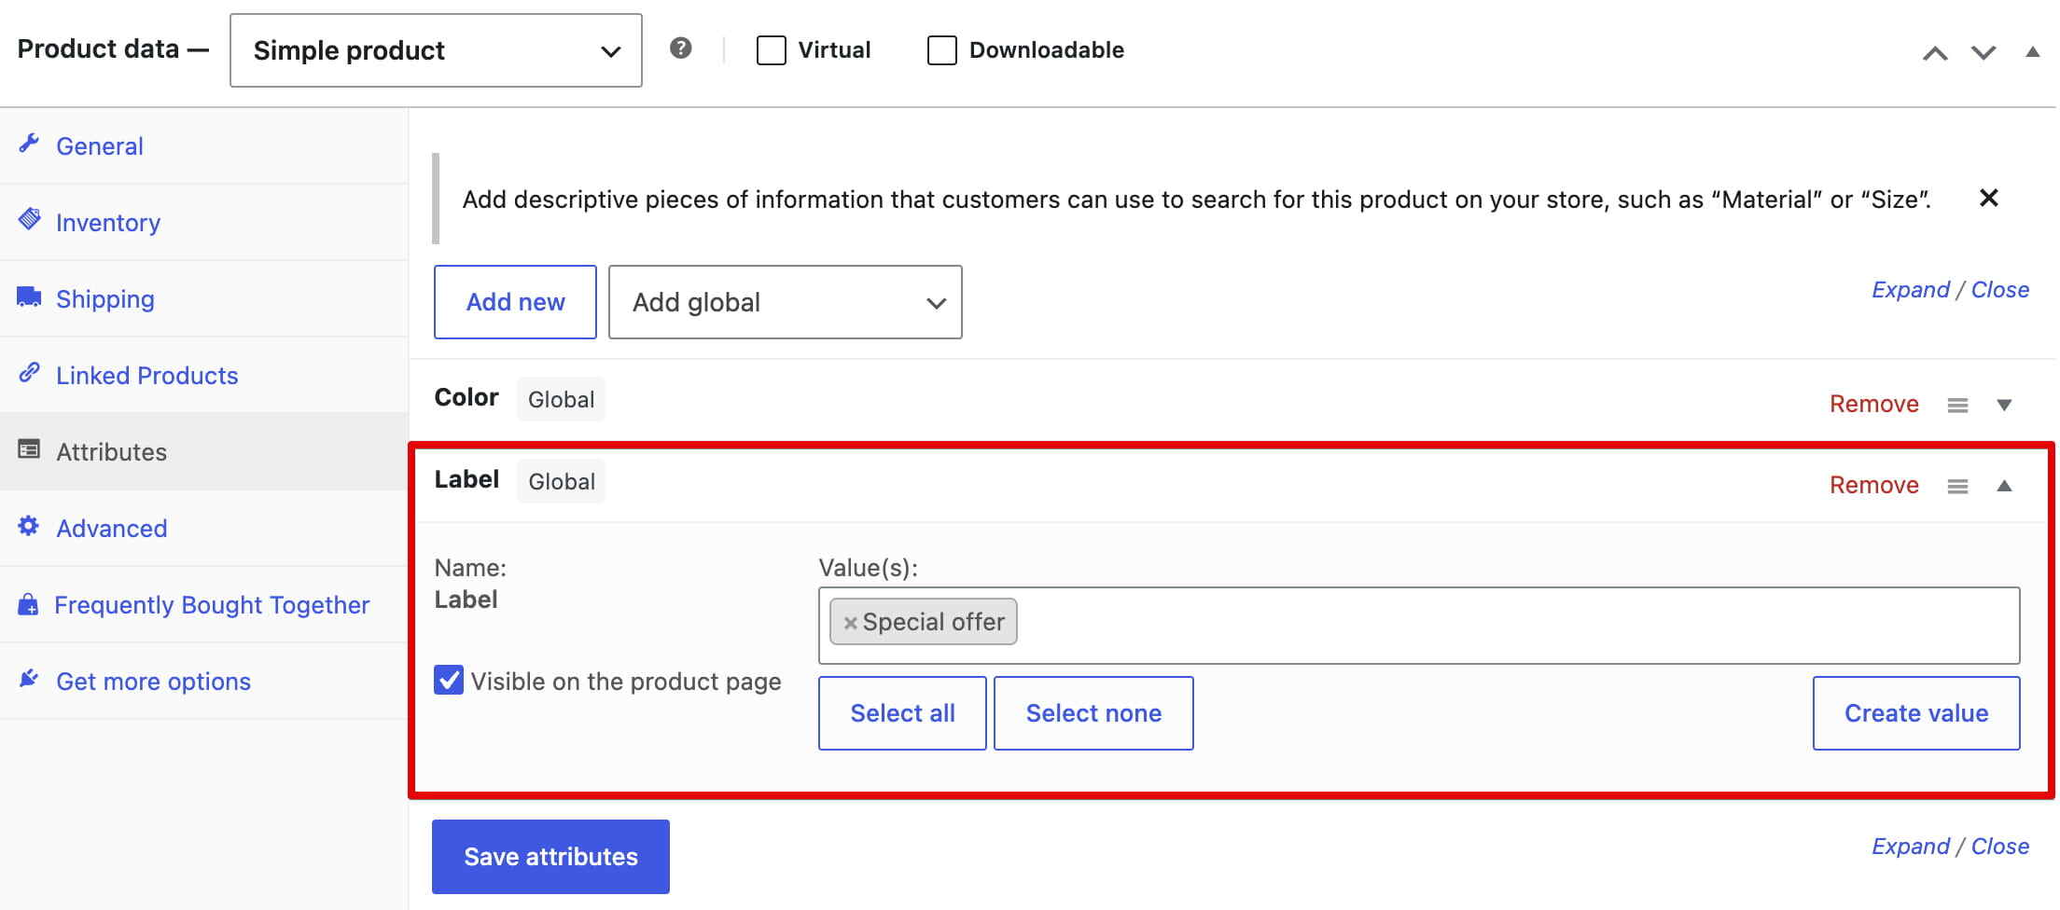Click the Get more options plug icon
Viewport: 2060px width, 910px height.
[29, 679]
